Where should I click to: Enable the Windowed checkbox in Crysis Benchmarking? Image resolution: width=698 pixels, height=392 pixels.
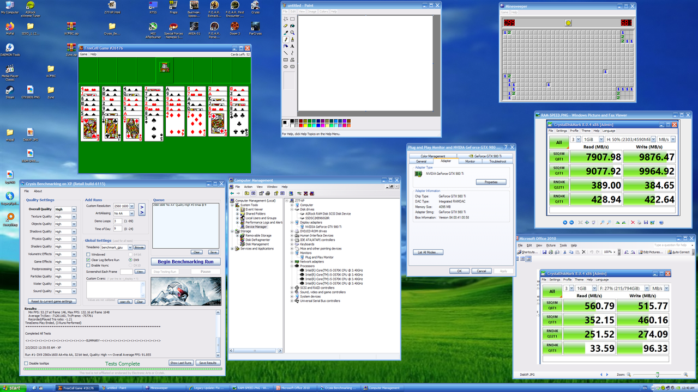click(x=88, y=254)
